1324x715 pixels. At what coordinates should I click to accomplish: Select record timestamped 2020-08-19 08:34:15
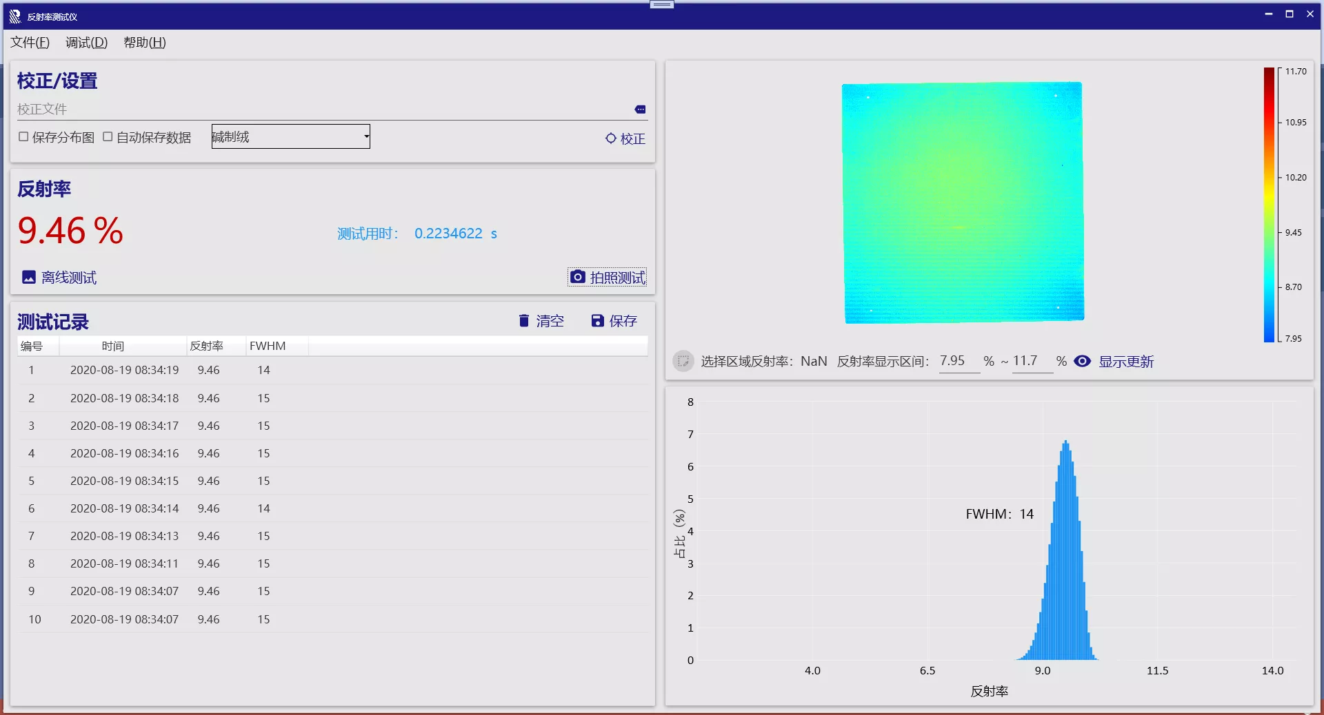pyautogui.click(x=332, y=481)
